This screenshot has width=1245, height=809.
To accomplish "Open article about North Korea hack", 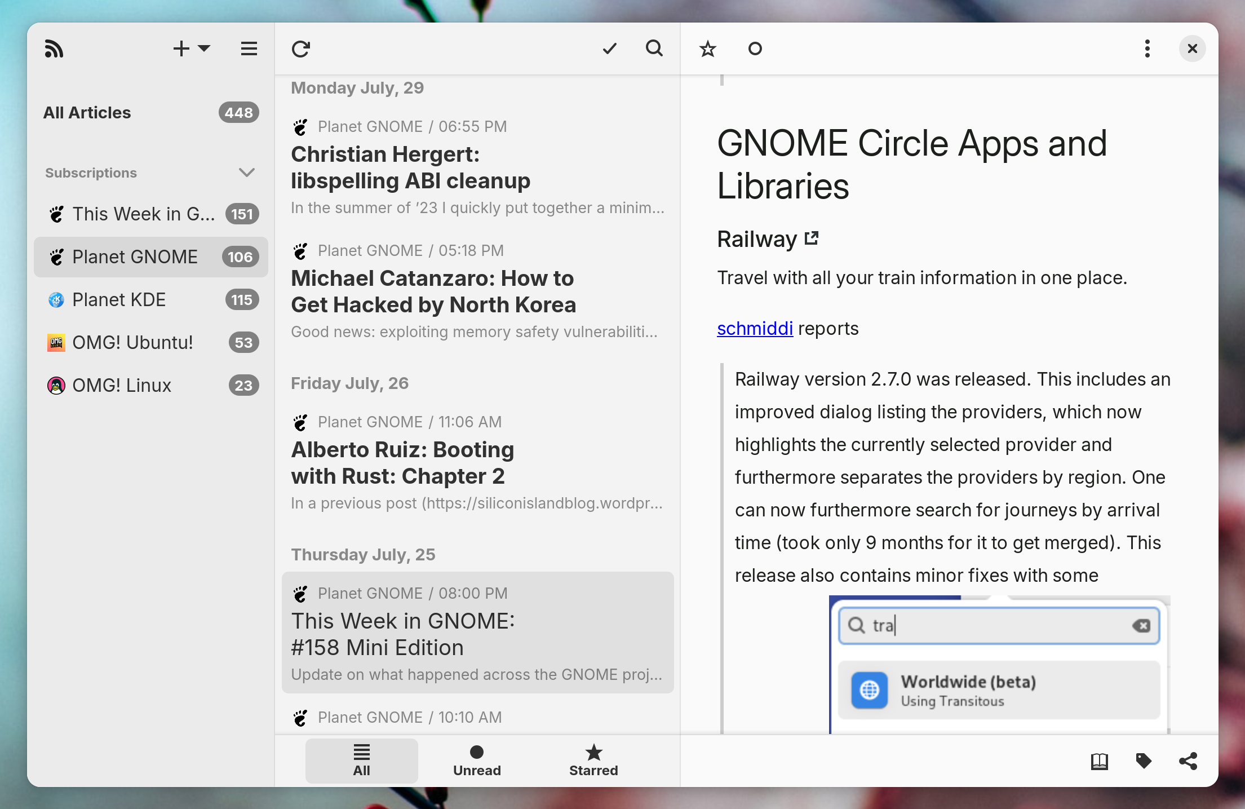I will [x=478, y=292].
